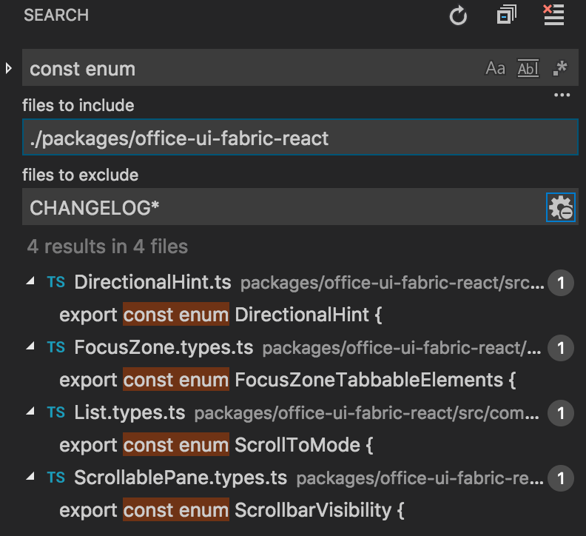Open the DirectionalHint enum match line

pyautogui.click(x=220, y=315)
